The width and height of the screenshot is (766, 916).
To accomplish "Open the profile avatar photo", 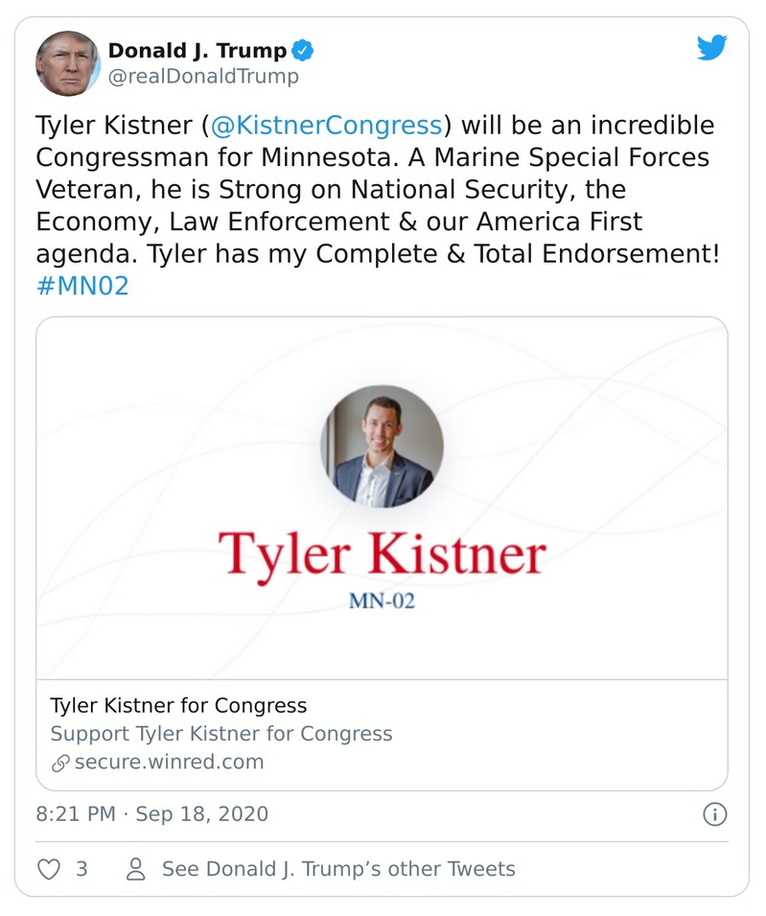I will pyautogui.click(x=67, y=63).
